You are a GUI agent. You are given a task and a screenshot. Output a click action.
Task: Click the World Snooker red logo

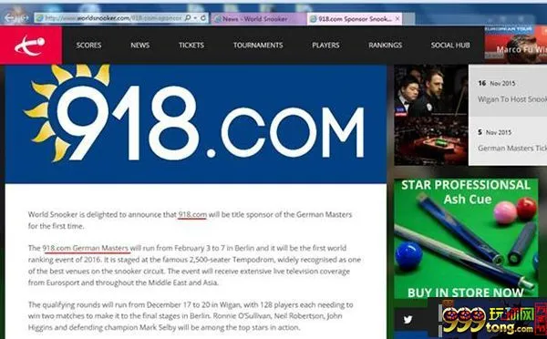pyautogui.click(x=31, y=46)
